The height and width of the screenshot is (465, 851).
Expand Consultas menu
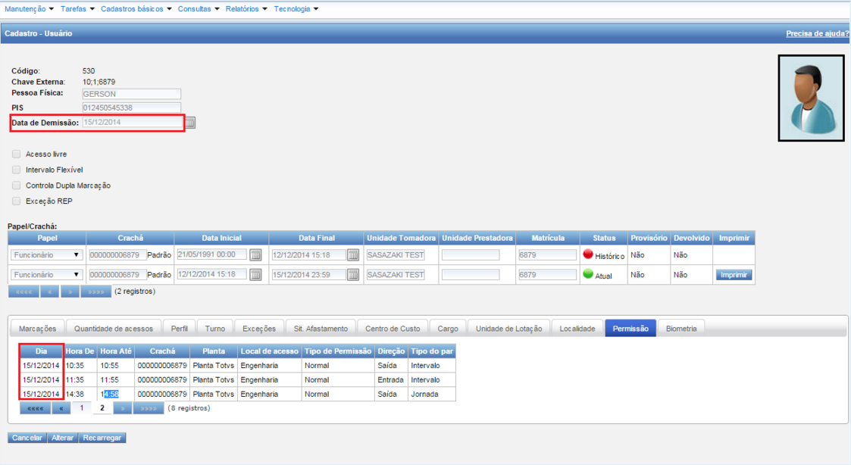click(x=199, y=9)
